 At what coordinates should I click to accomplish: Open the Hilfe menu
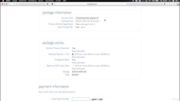coord(64,1)
